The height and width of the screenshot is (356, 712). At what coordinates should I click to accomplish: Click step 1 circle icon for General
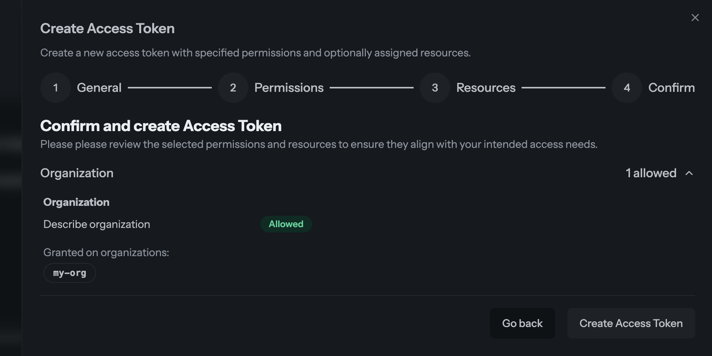click(x=55, y=87)
